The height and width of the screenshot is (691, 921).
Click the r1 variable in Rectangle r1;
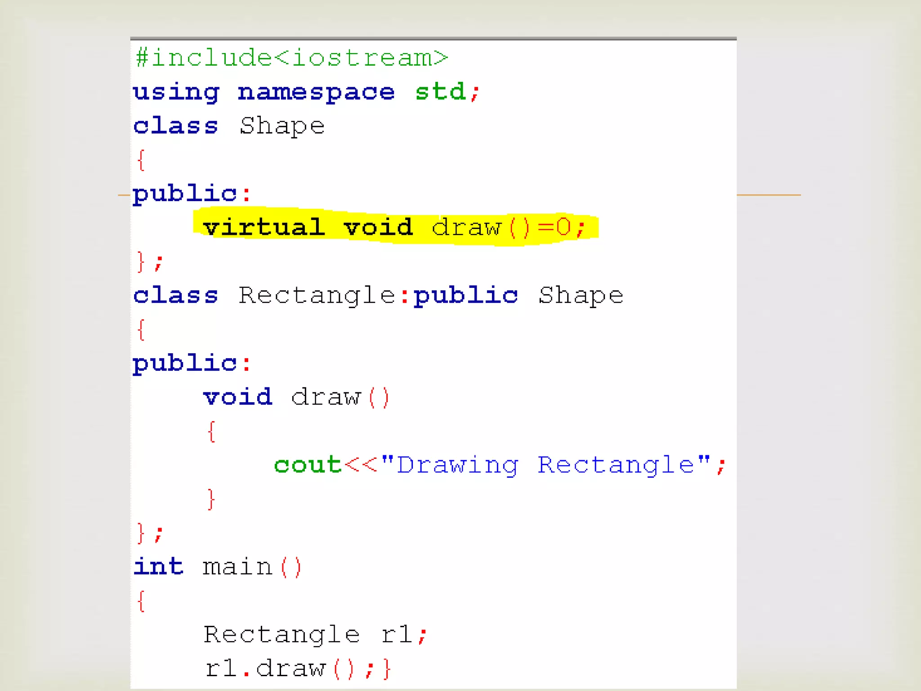click(x=397, y=635)
